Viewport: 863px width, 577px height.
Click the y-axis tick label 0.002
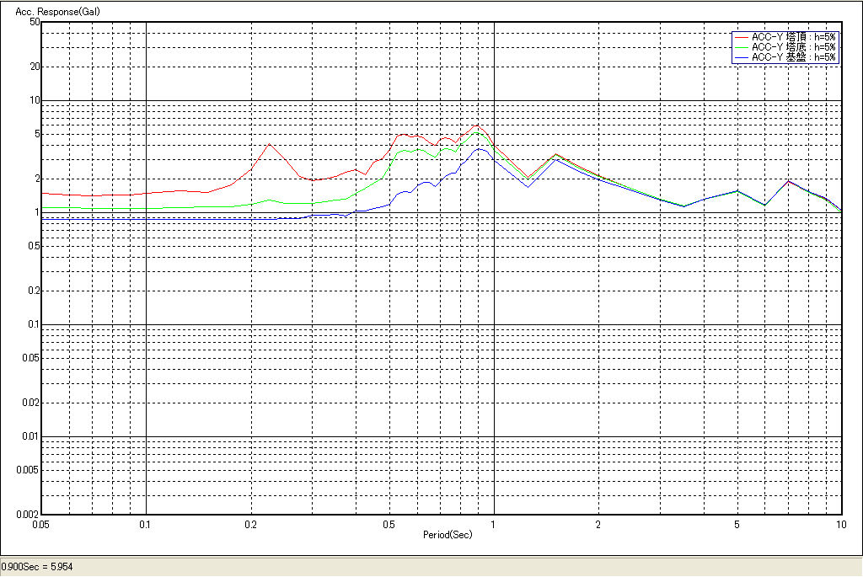29,514
